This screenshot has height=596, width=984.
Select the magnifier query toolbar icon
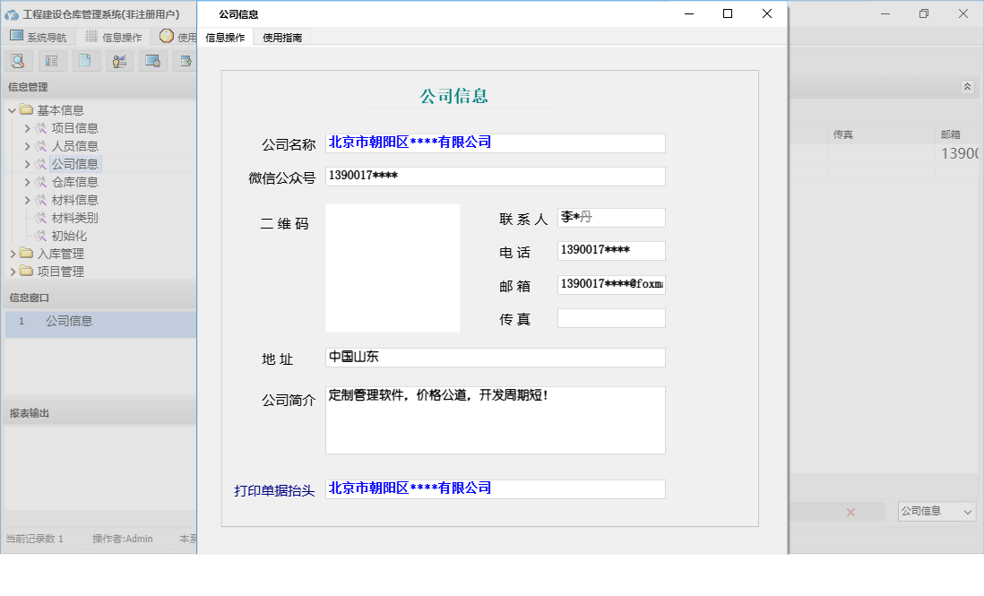click(17, 60)
